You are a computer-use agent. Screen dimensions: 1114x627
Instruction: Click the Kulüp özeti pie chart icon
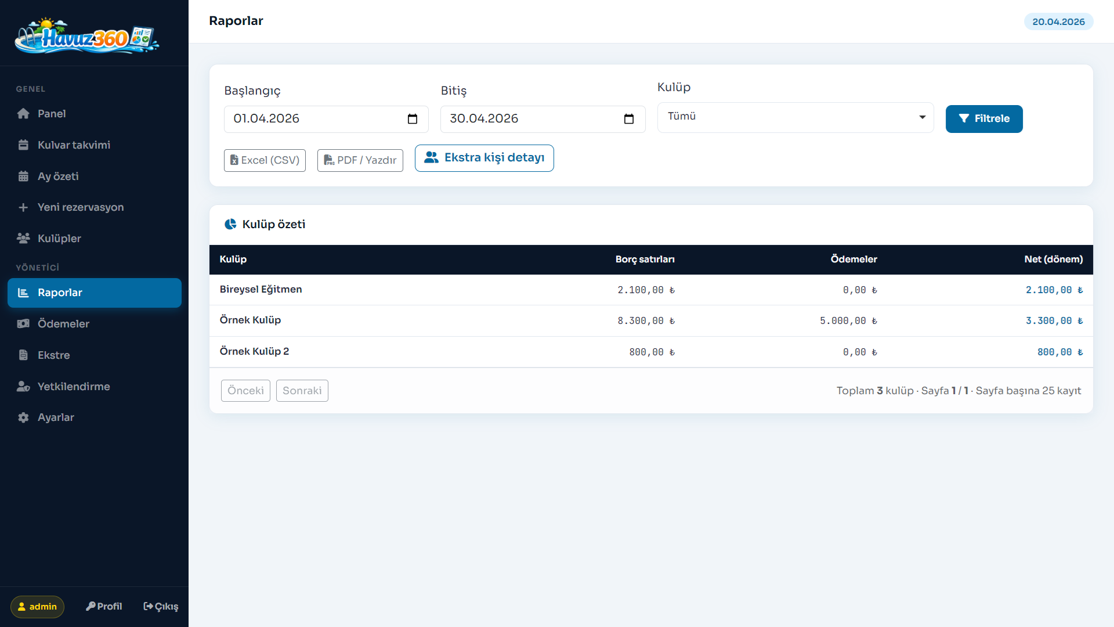pyautogui.click(x=230, y=224)
